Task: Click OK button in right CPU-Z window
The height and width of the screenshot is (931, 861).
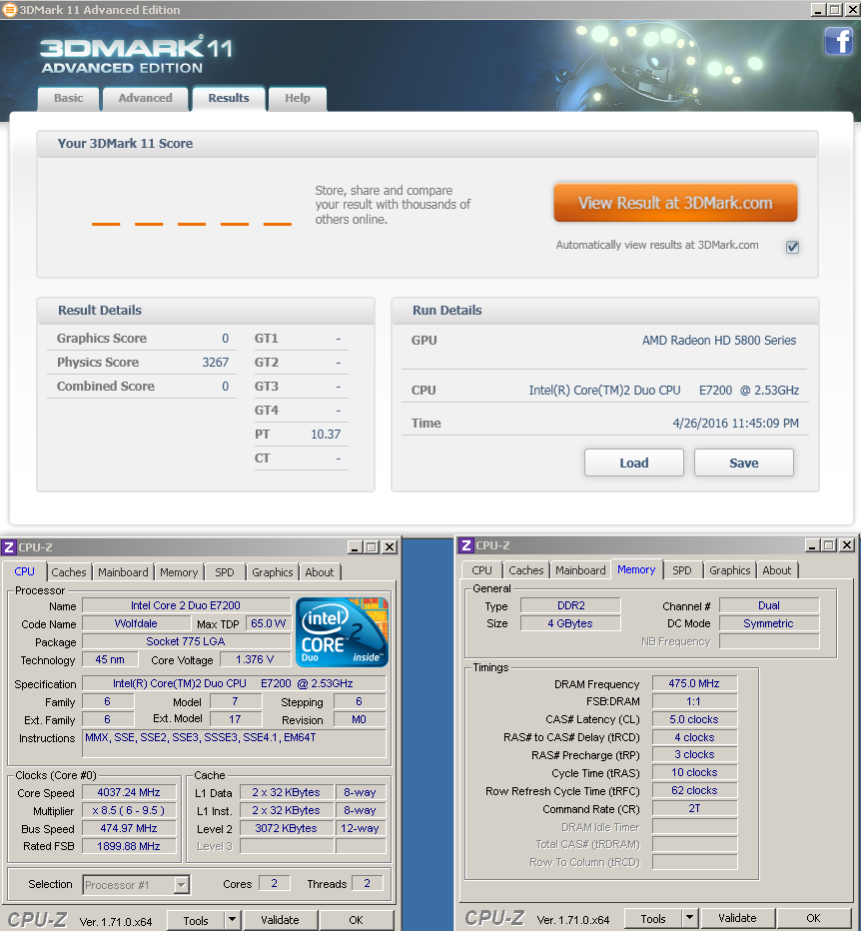Action: coord(813,918)
